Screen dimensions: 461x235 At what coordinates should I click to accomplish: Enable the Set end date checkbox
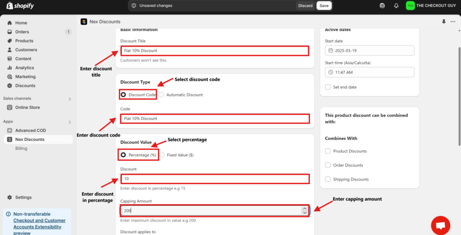coord(328,87)
